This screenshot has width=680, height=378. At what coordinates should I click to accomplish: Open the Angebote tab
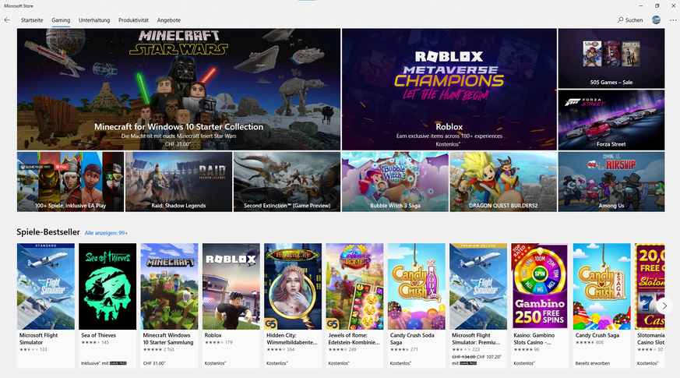pos(169,20)
